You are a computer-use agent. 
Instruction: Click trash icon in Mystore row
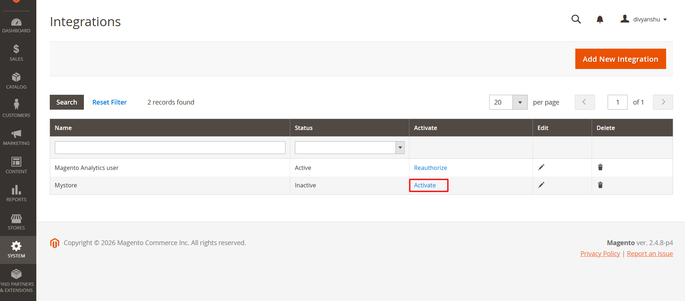600,185
